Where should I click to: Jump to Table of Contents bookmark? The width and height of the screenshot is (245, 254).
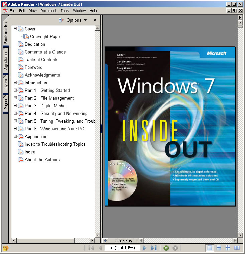coord(41,59)
